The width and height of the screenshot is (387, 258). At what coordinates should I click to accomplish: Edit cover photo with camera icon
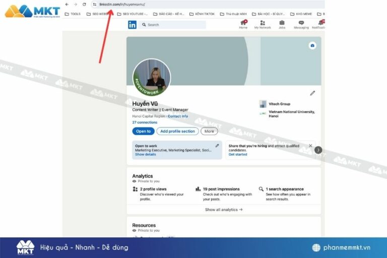click(x=312, y=46)
